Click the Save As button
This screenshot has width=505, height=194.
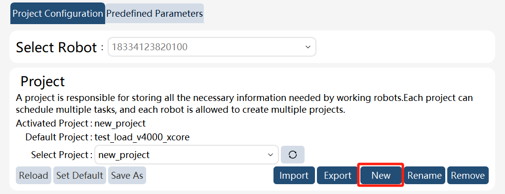pyautogui.click(x=127, y=175)
